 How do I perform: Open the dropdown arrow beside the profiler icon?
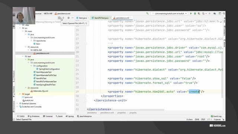pyautogui.click(x=206, y=13)
